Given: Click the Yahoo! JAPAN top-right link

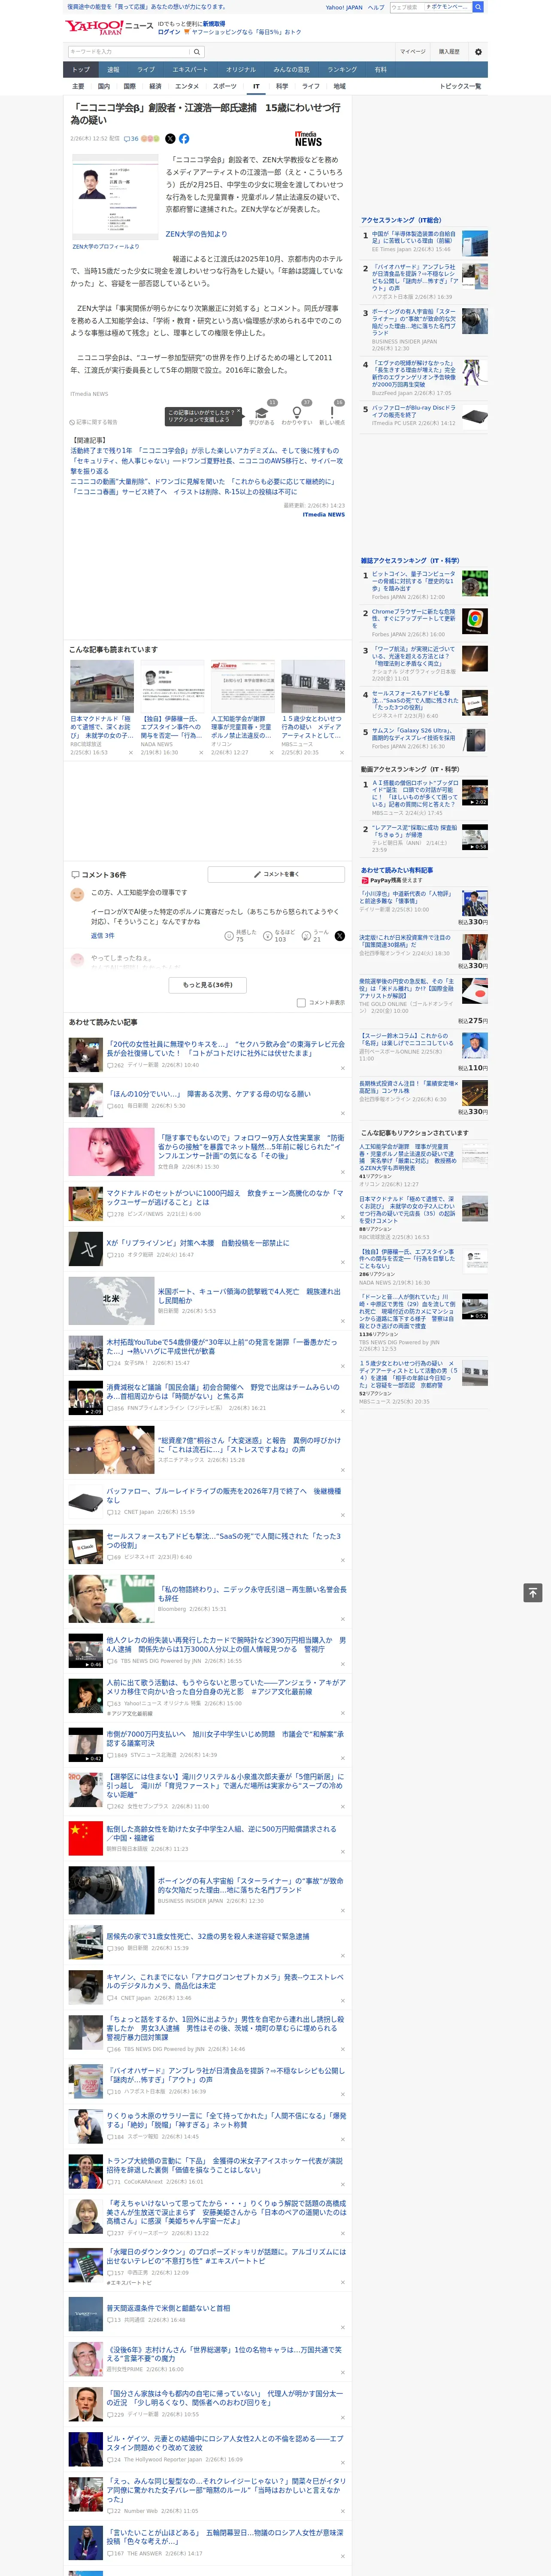Looking at the screenshot, I should (x=344, y=7).
